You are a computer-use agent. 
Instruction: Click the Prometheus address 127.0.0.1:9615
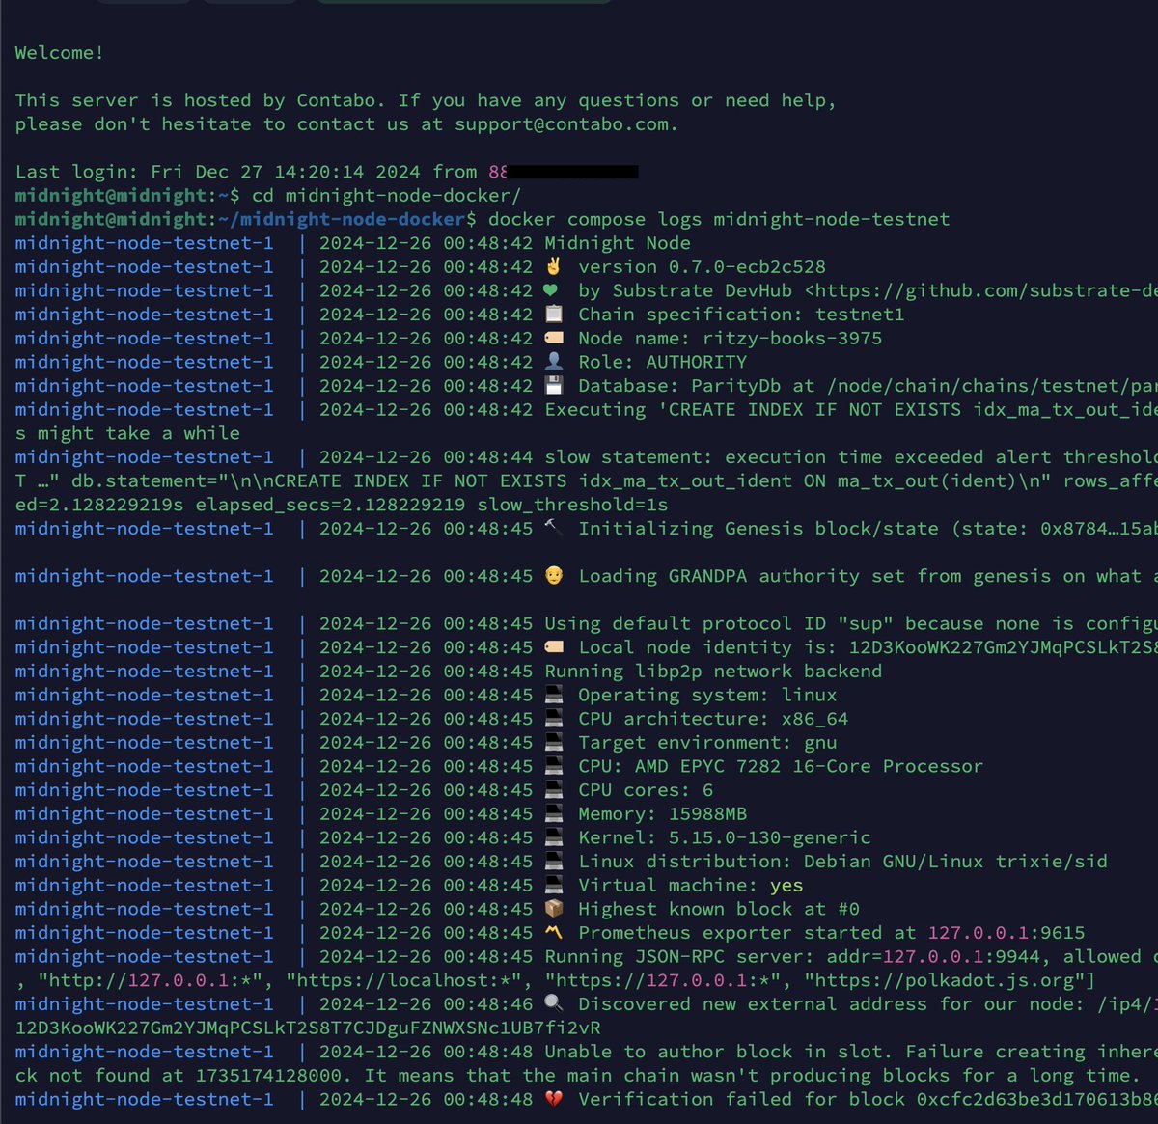pyautogui.click(x=1006, y=933)
